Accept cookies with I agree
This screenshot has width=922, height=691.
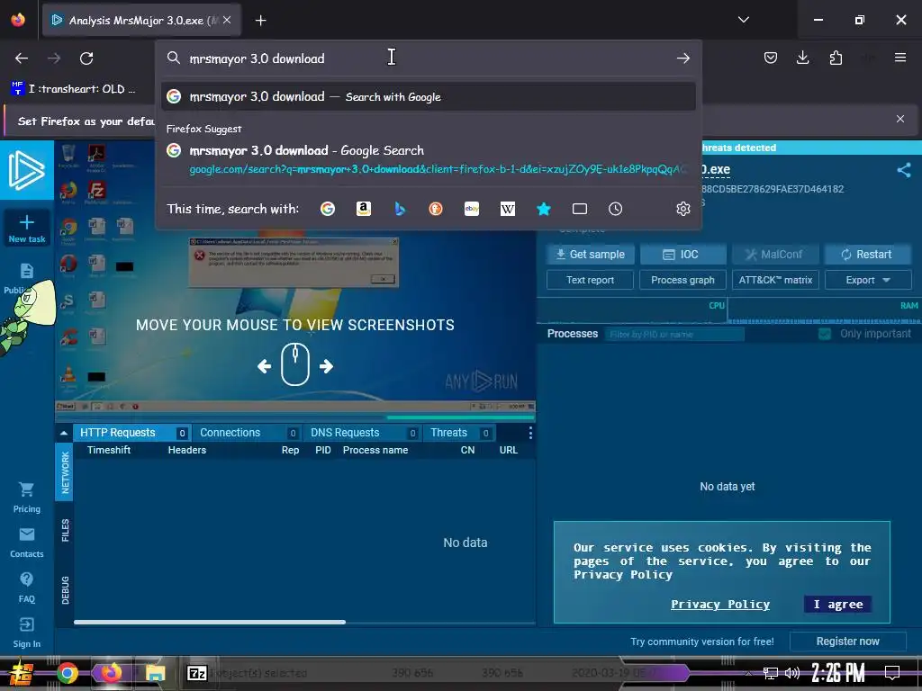point(837,604)
